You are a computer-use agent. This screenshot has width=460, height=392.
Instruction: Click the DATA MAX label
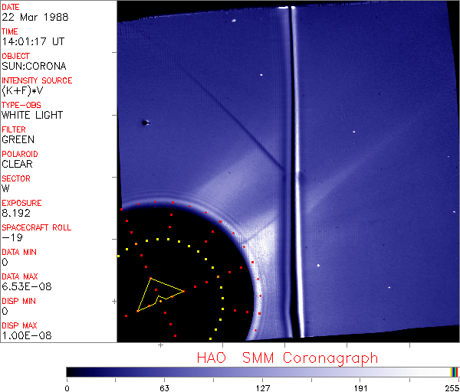(20, 276)
